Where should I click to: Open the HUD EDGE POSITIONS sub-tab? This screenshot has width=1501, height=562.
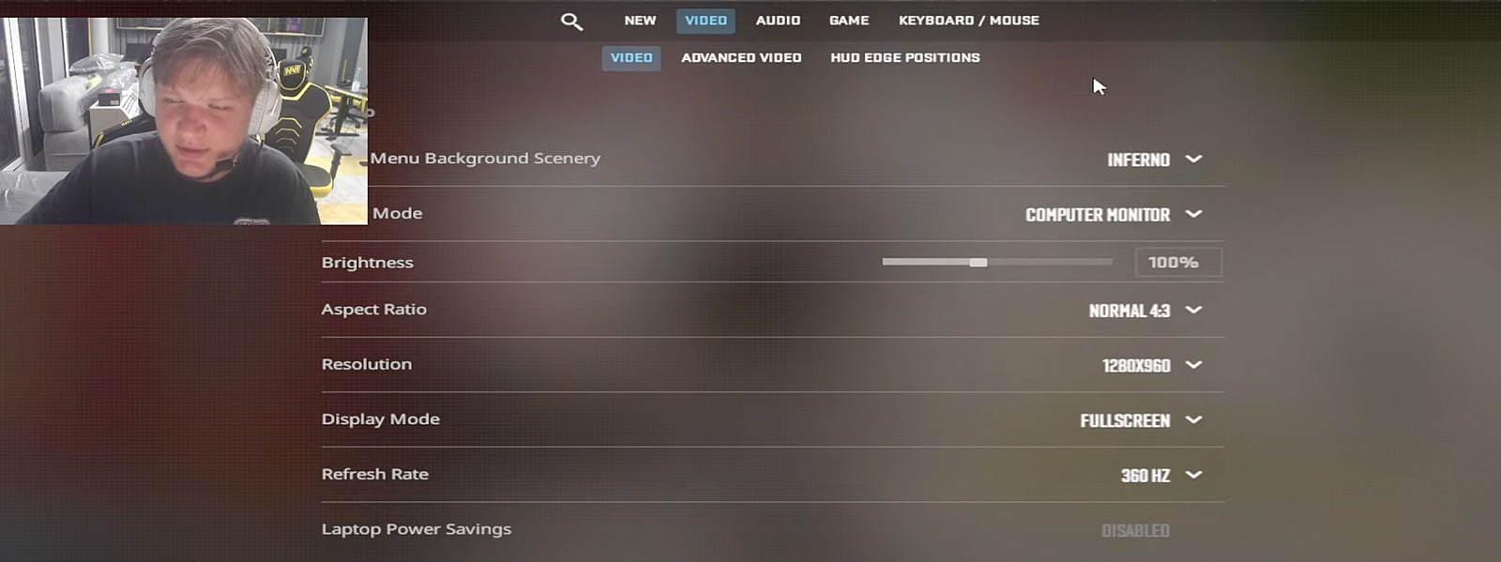[x=905, y=58]
